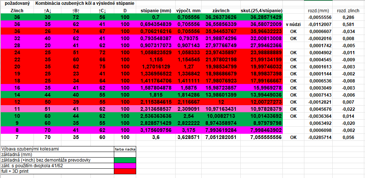The image size is (365, 178).
Task: Select cell with value 0,694354839
Action: pyautogui.click(x=156, y=25)
